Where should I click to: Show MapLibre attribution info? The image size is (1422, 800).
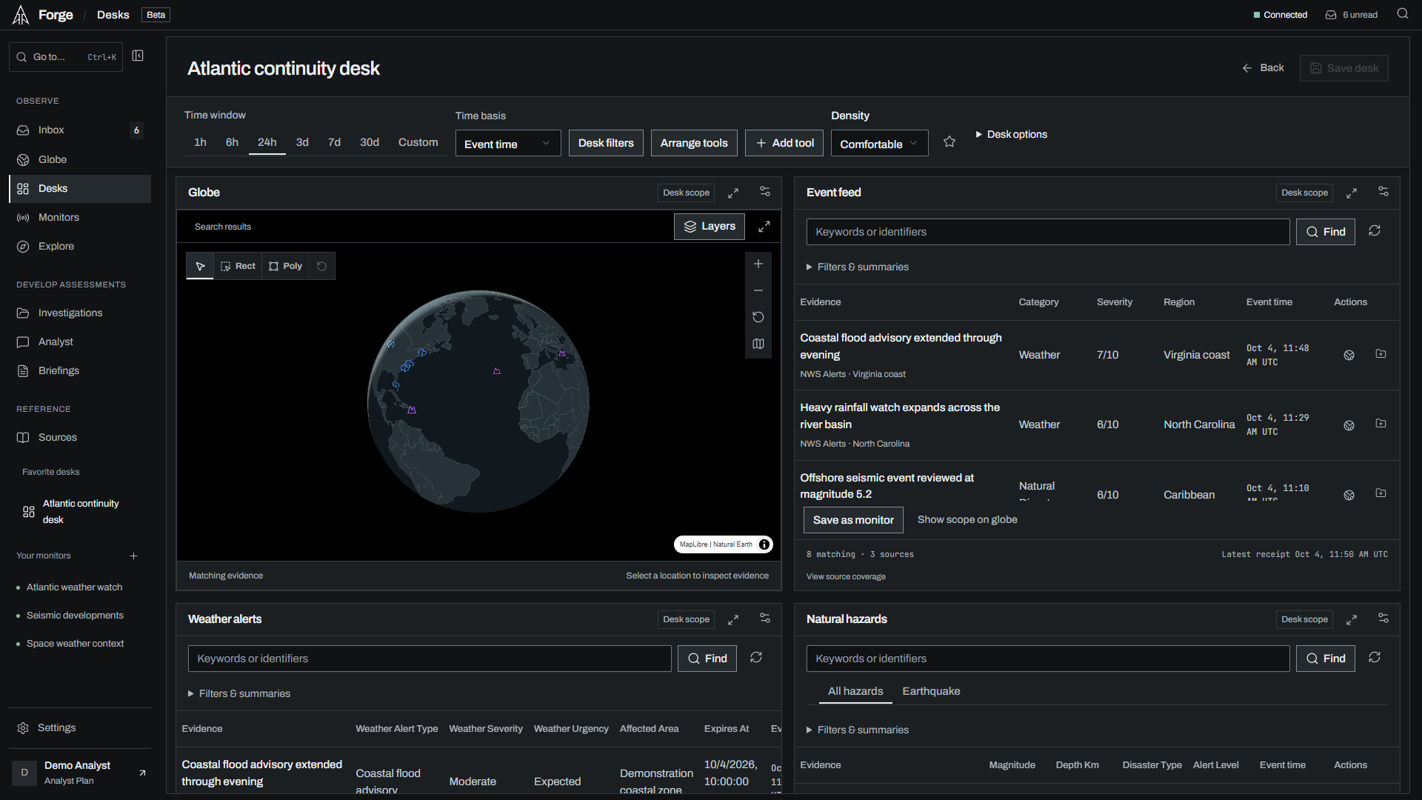tap(764, 544)
